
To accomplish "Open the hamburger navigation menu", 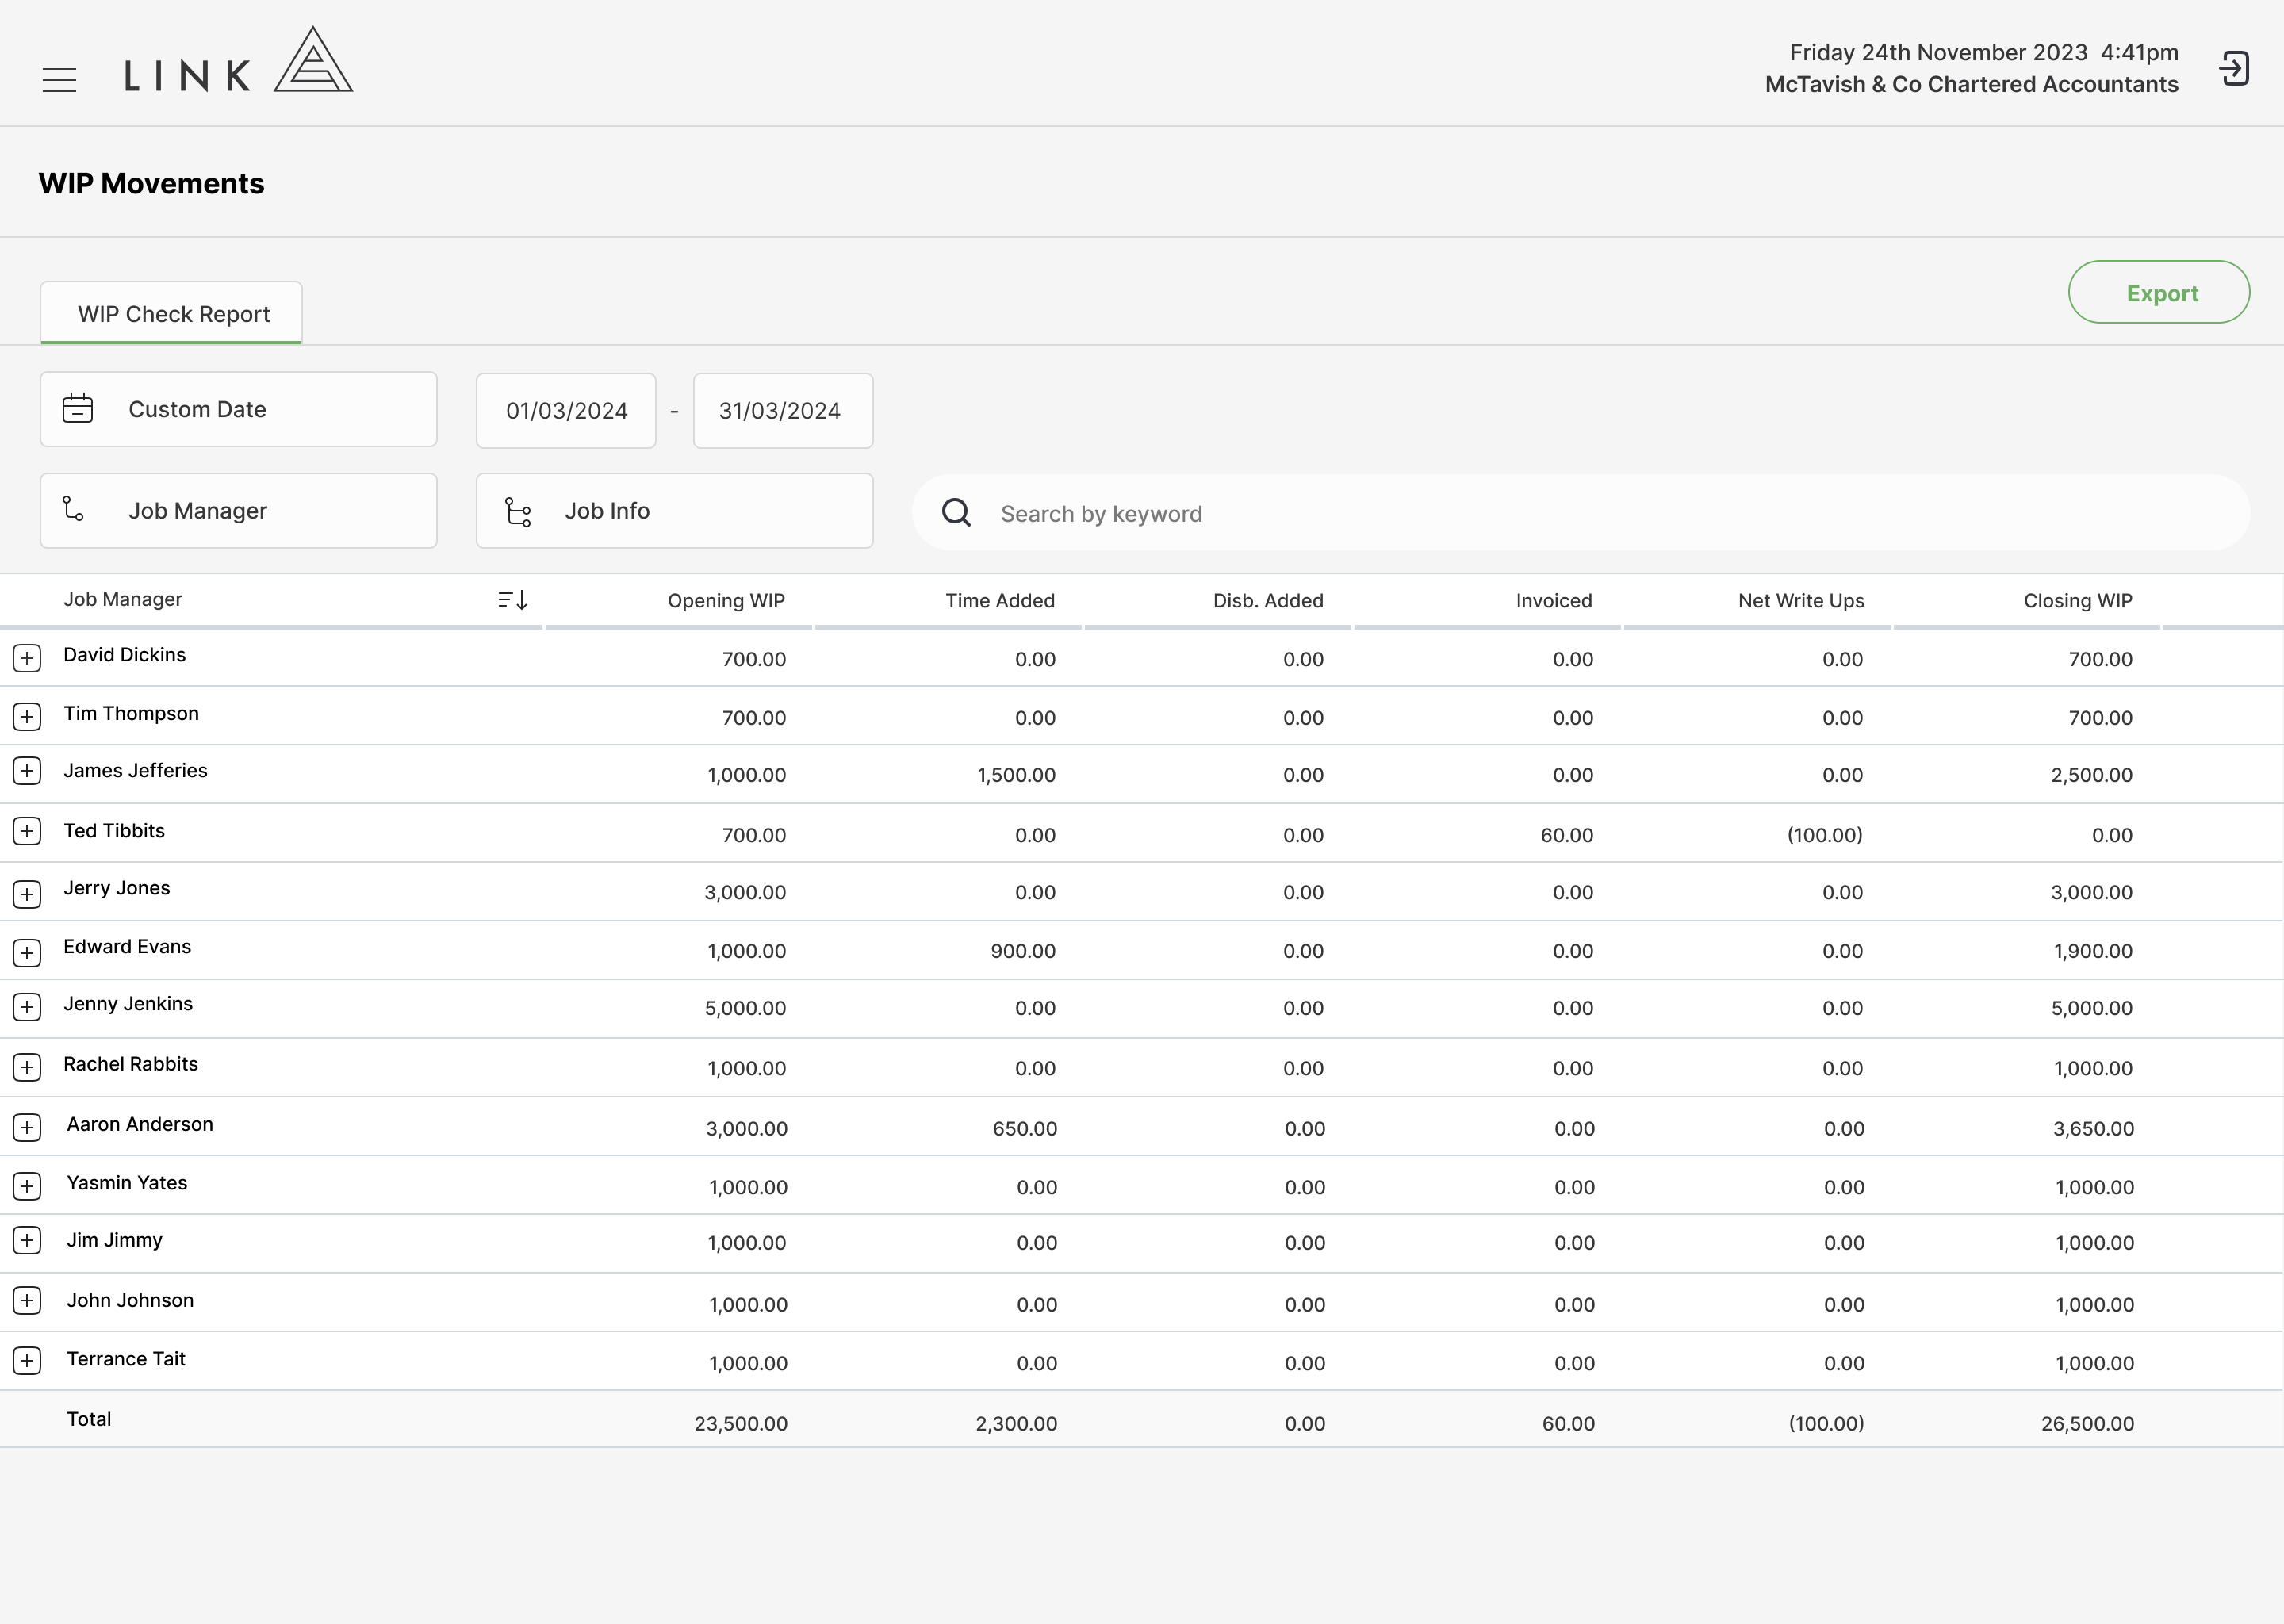I will pyautogui.click(x=59, y=80).
